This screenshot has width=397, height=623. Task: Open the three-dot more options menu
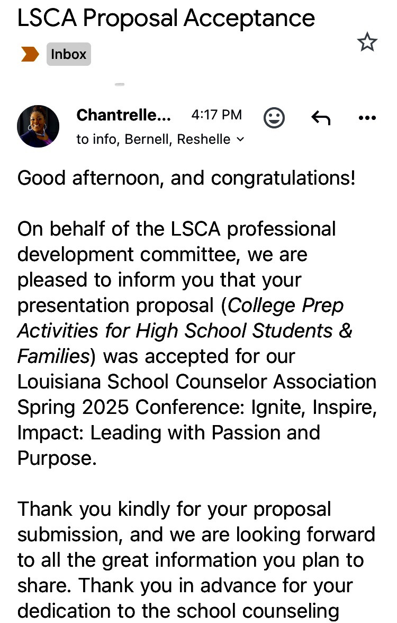(x=367, y=118)
